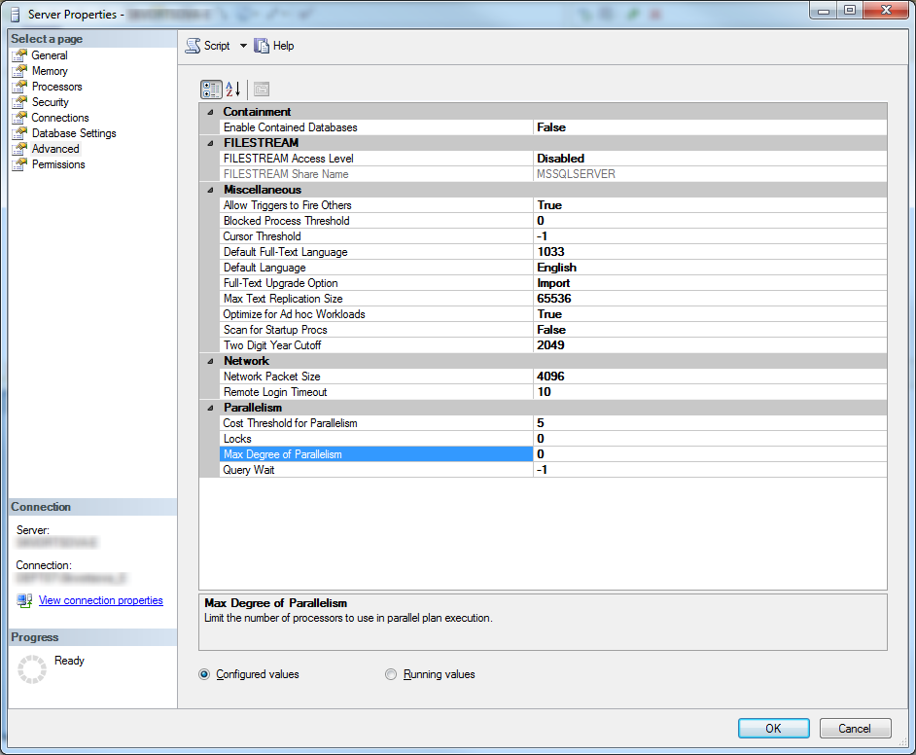Screen dimensions: 916x755
Task: Click the Help icon in toolbar
Action: coord(262,46)
